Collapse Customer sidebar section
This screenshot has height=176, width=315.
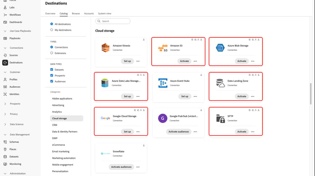tap(5, 72)
